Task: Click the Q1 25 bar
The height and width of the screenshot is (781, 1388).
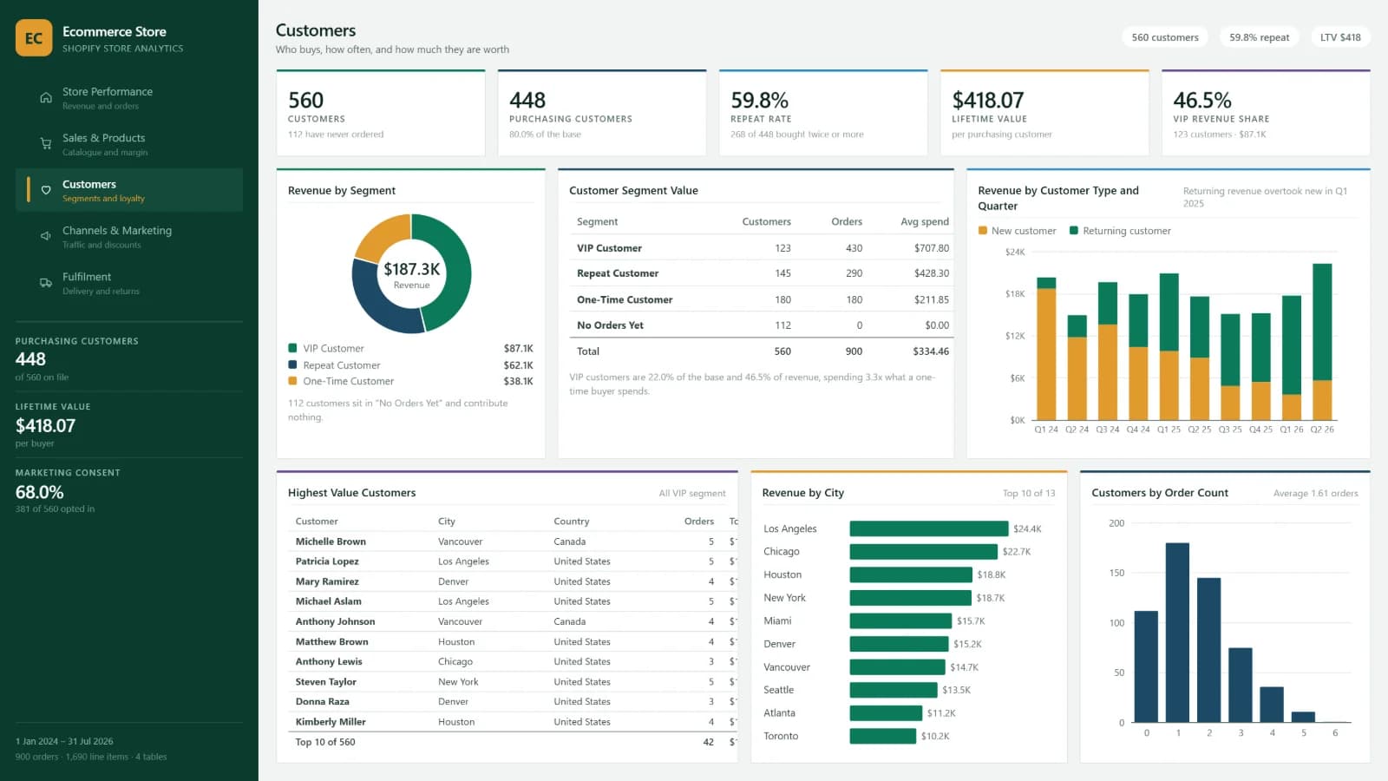Action: pos(1169,347)
